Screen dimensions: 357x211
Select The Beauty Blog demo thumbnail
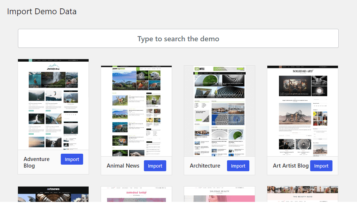click(x=302, y=194)
